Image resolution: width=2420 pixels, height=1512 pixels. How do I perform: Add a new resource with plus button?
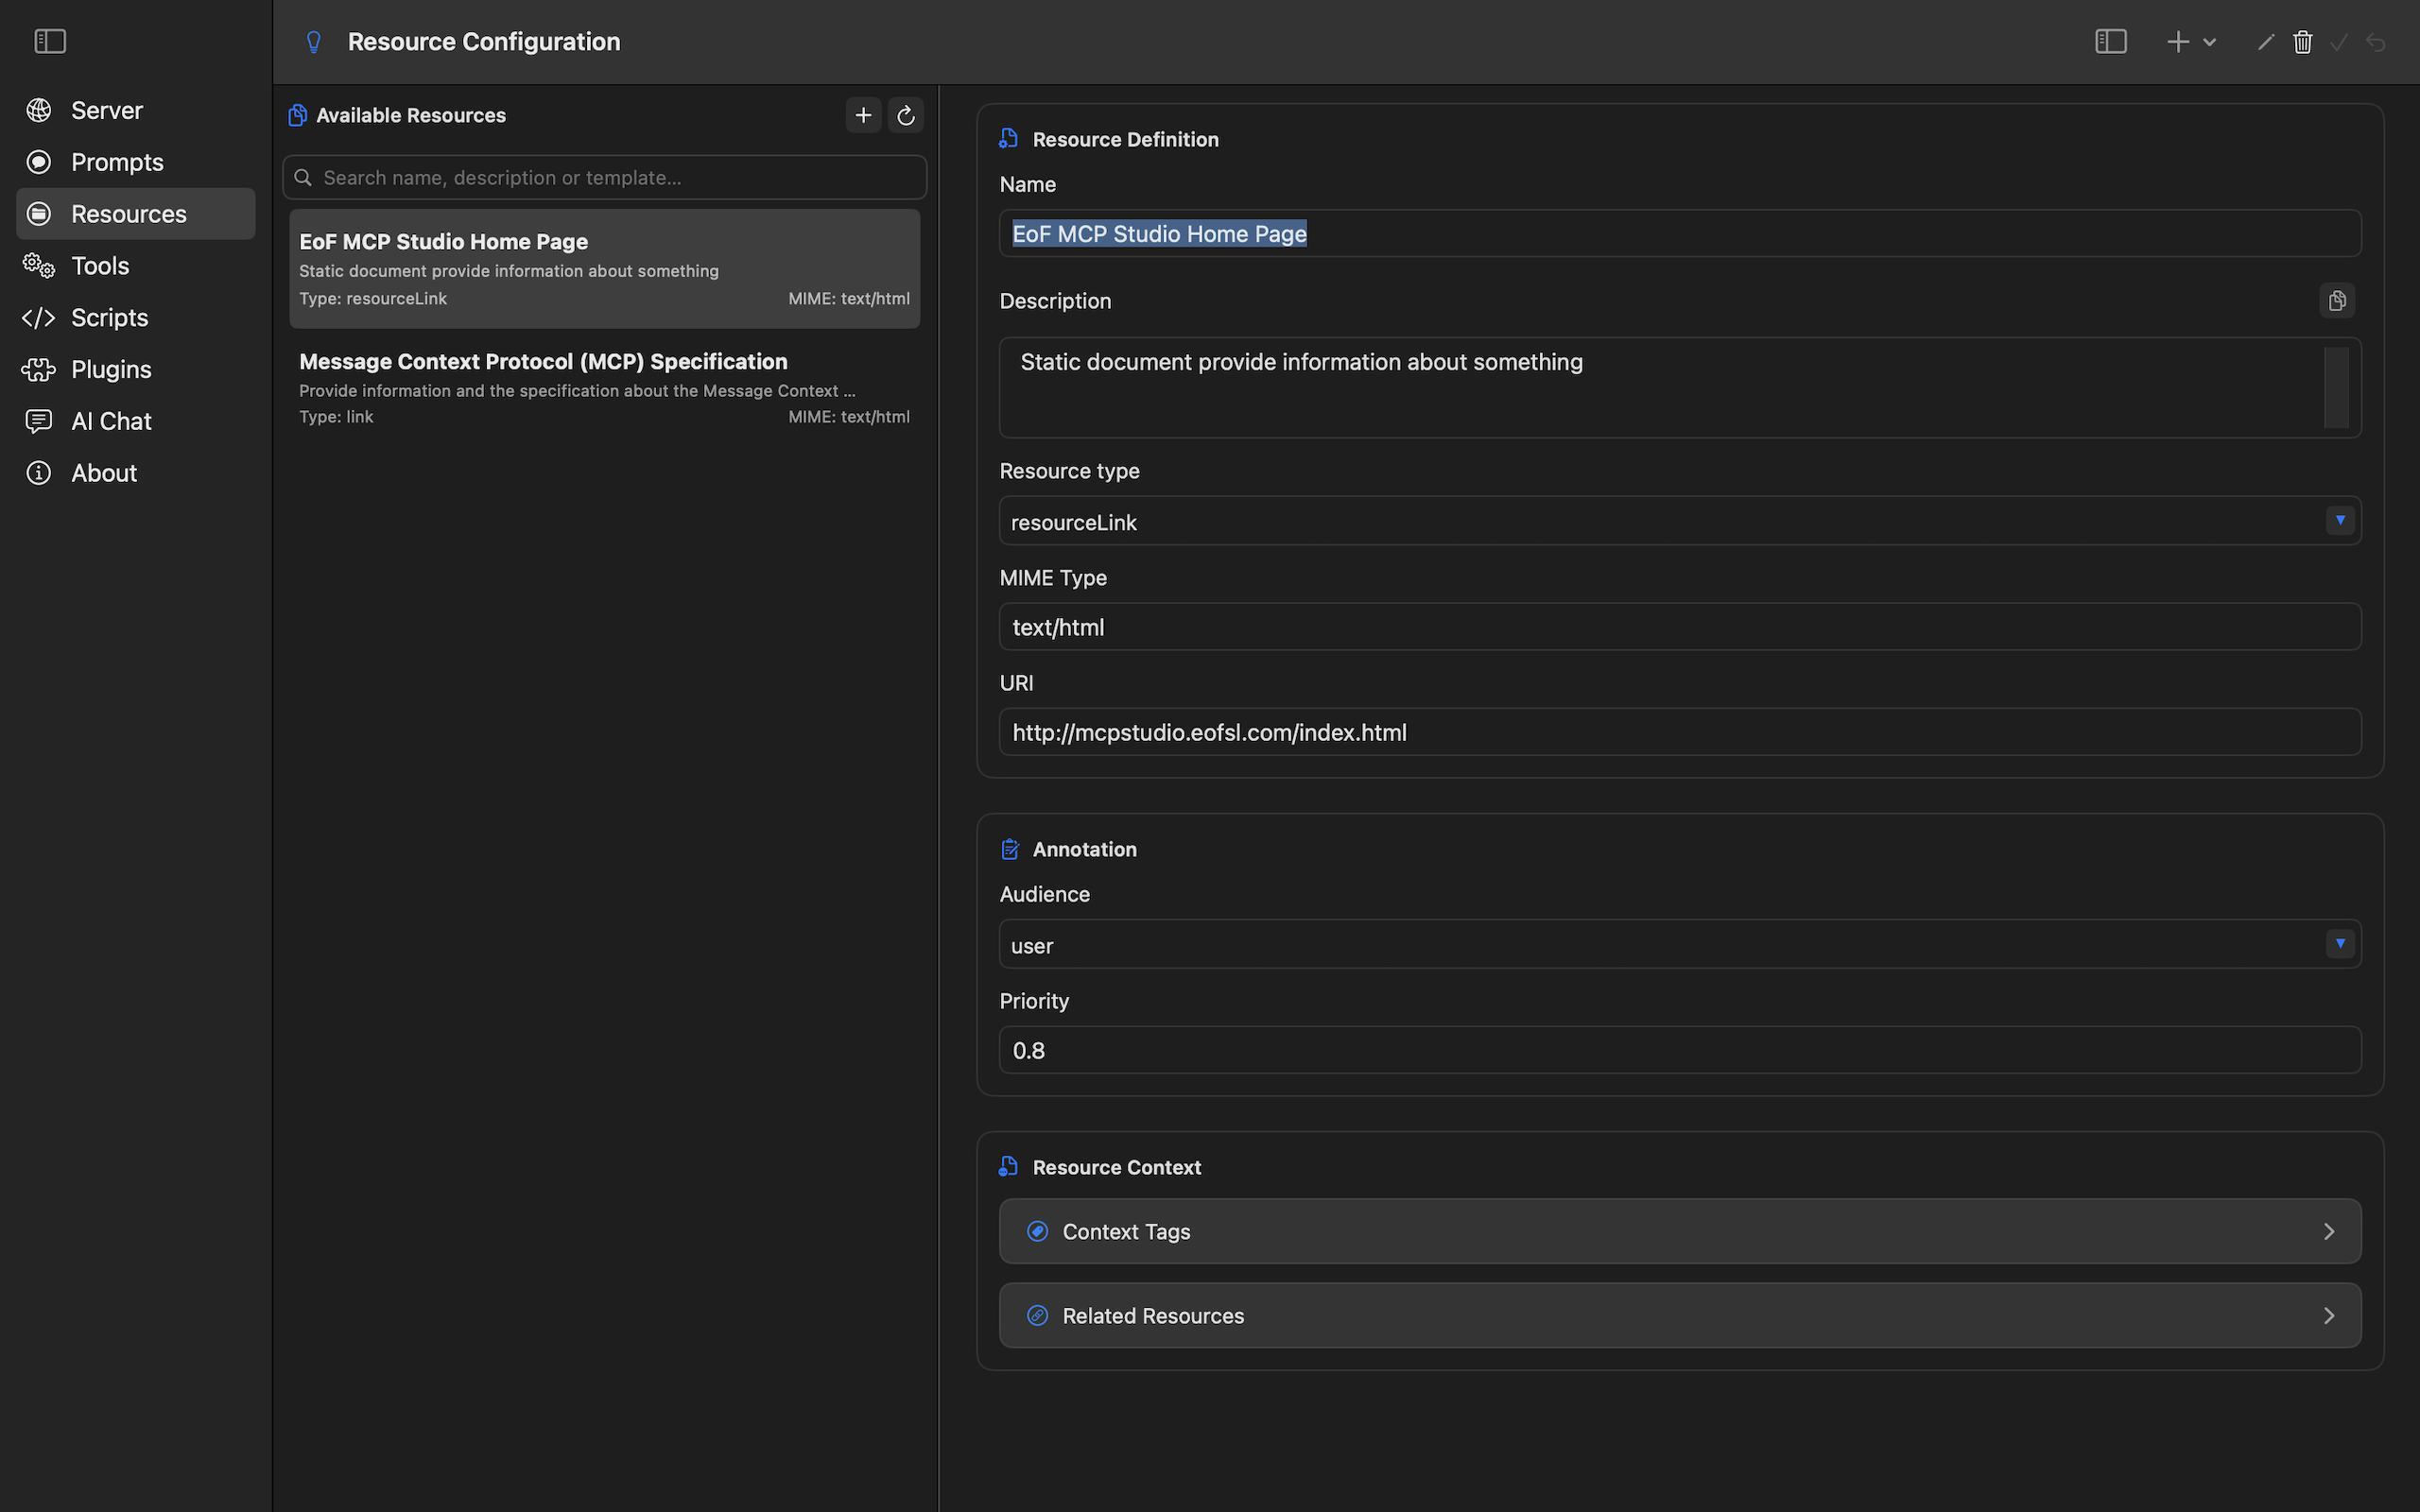[x=864, y=116]
